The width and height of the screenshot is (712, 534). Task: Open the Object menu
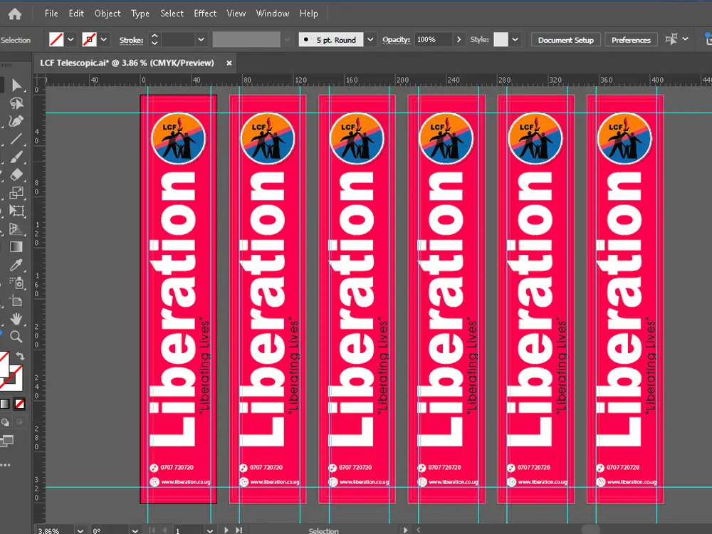pyautogui.click(x=108, y=14)
